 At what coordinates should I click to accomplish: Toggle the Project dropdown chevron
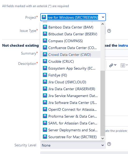[x=103, y=17]
